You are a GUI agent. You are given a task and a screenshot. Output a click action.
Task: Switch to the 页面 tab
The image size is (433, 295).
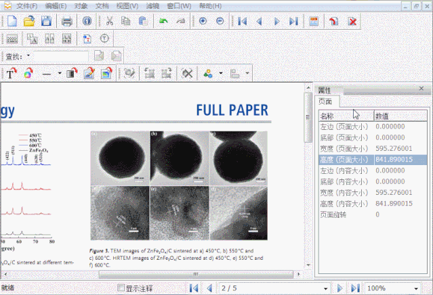coord(325,101)
